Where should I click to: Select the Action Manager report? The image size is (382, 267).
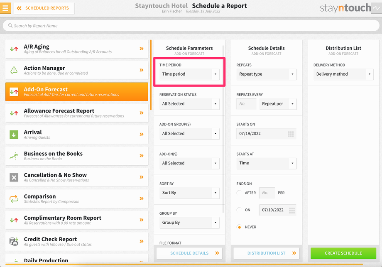click(76, 70)
